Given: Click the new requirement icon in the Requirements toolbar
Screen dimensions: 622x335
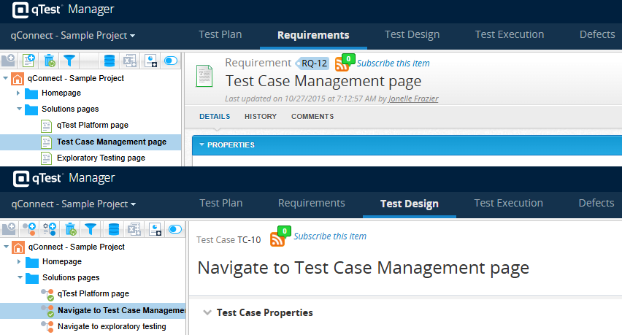Looking at the screenshot, I should (x=29, y=61).
